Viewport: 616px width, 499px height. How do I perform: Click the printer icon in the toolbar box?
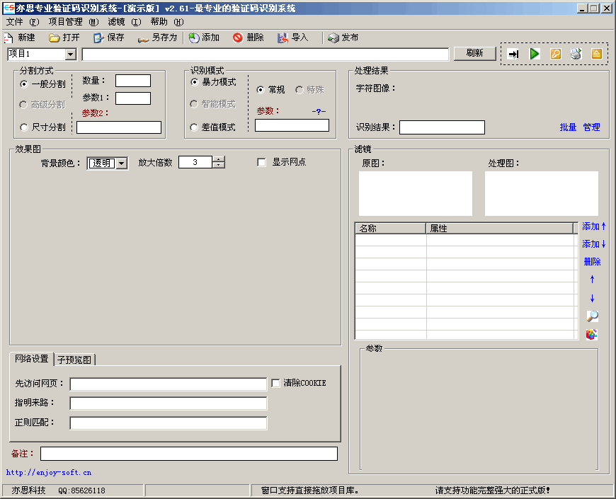[x=576, y=54]
